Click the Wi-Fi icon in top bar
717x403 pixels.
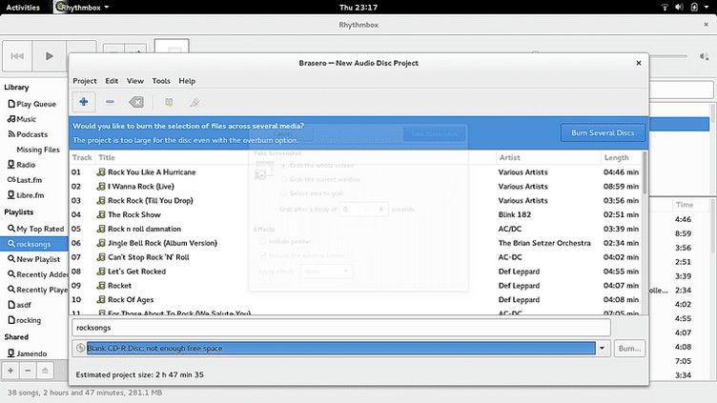click(665, 8)
